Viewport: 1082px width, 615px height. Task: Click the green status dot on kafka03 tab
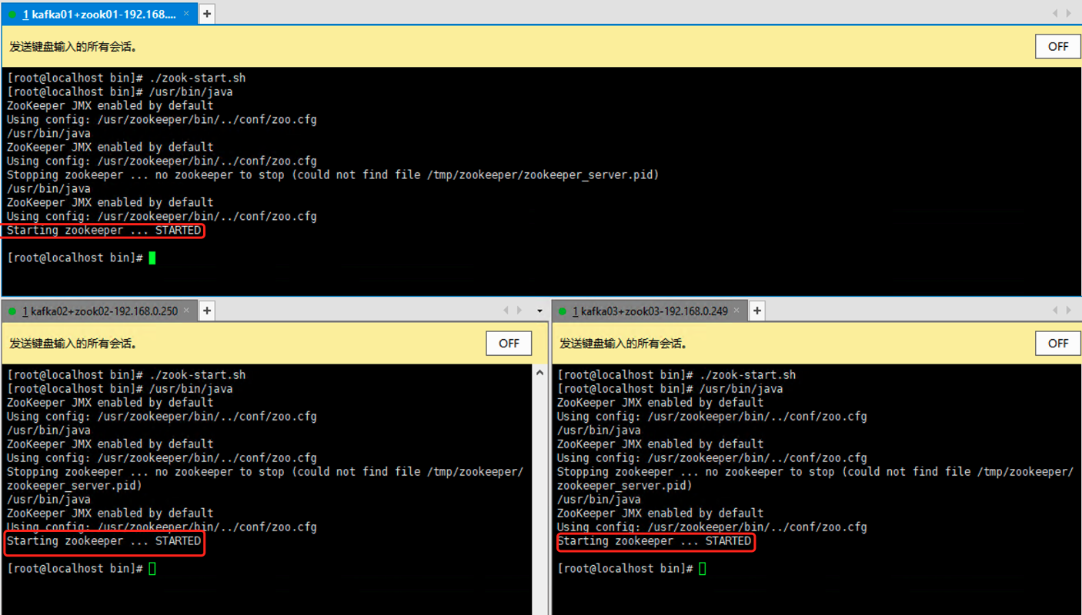tap(563, 311)
